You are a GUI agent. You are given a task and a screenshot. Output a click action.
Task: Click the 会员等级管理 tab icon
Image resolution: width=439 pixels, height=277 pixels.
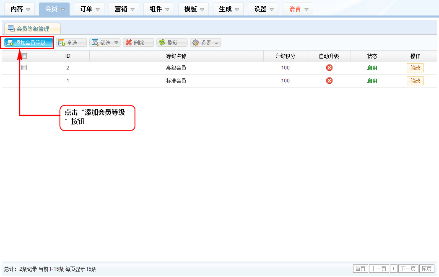[11, 28]
